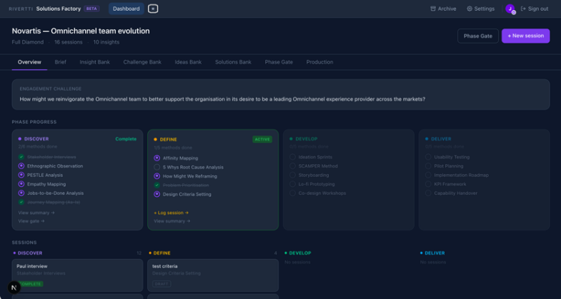Select the Capability Handover circle

pyautogui.click(x=428, y=193)
